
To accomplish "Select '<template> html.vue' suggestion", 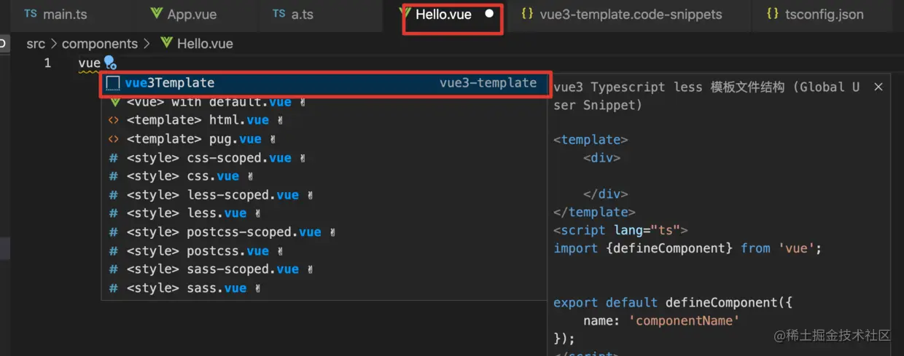I will click(x=324, y=120).
